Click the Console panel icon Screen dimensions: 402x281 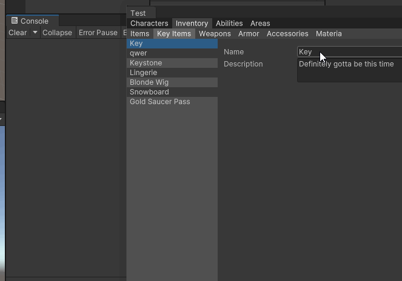[x=15, y=21]
